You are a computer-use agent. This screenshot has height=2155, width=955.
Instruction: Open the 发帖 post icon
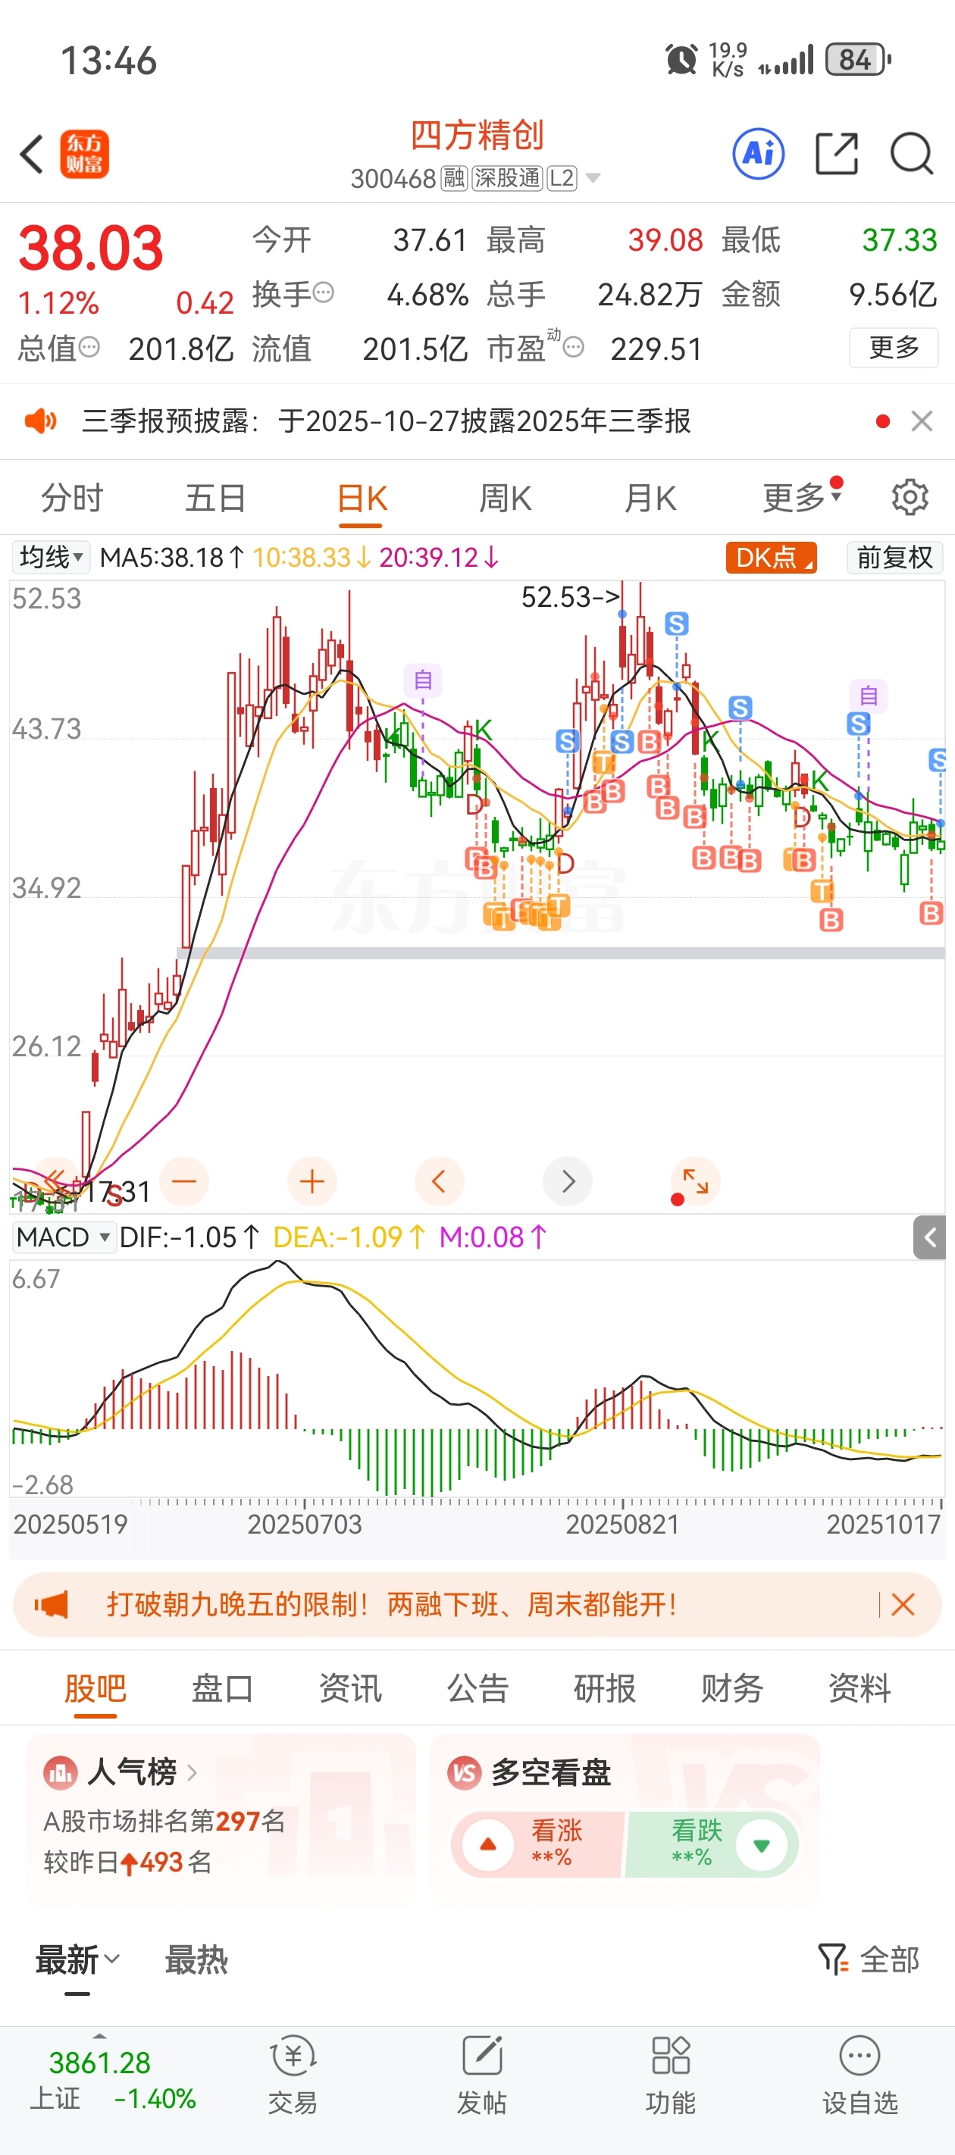(x=482, y=2076)
